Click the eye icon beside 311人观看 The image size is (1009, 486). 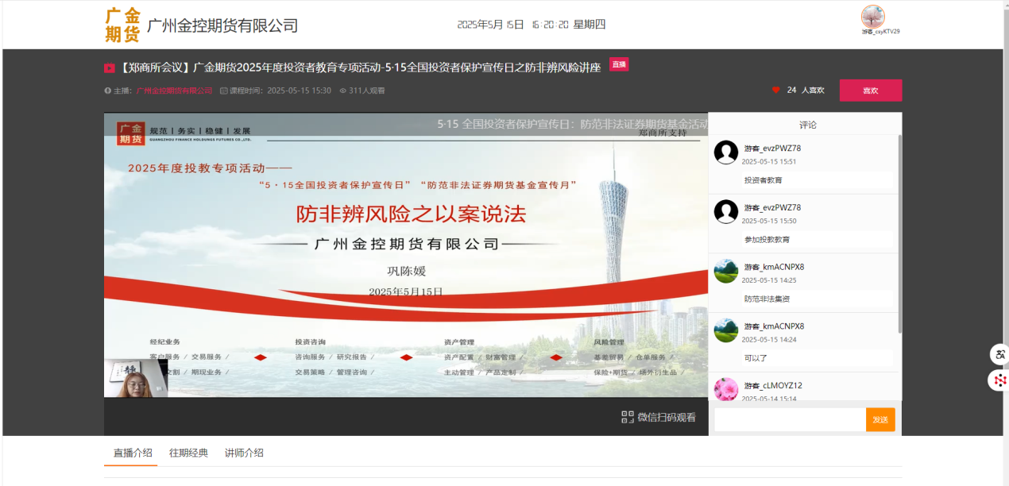pos(343,91)
